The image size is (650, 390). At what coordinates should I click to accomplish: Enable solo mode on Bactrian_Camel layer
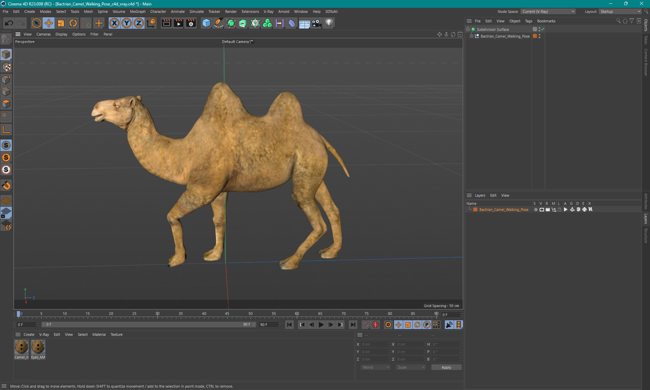(x=535, y=210)
